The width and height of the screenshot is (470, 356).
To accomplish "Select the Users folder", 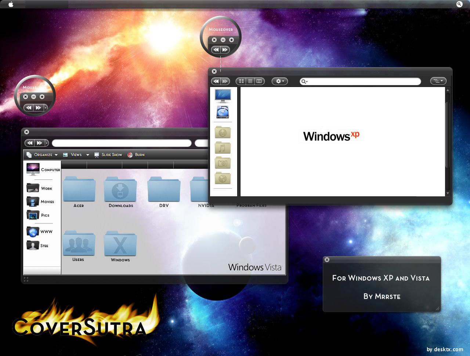I will pyautogui.click(x=79, y=246).
